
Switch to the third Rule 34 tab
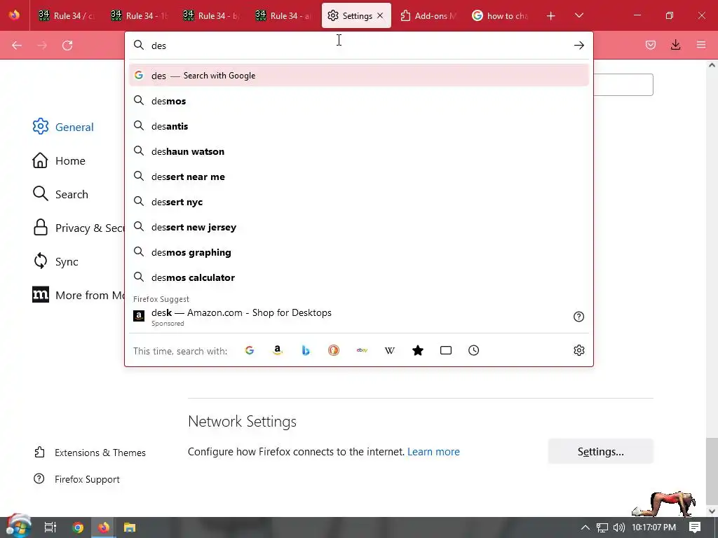212,15
